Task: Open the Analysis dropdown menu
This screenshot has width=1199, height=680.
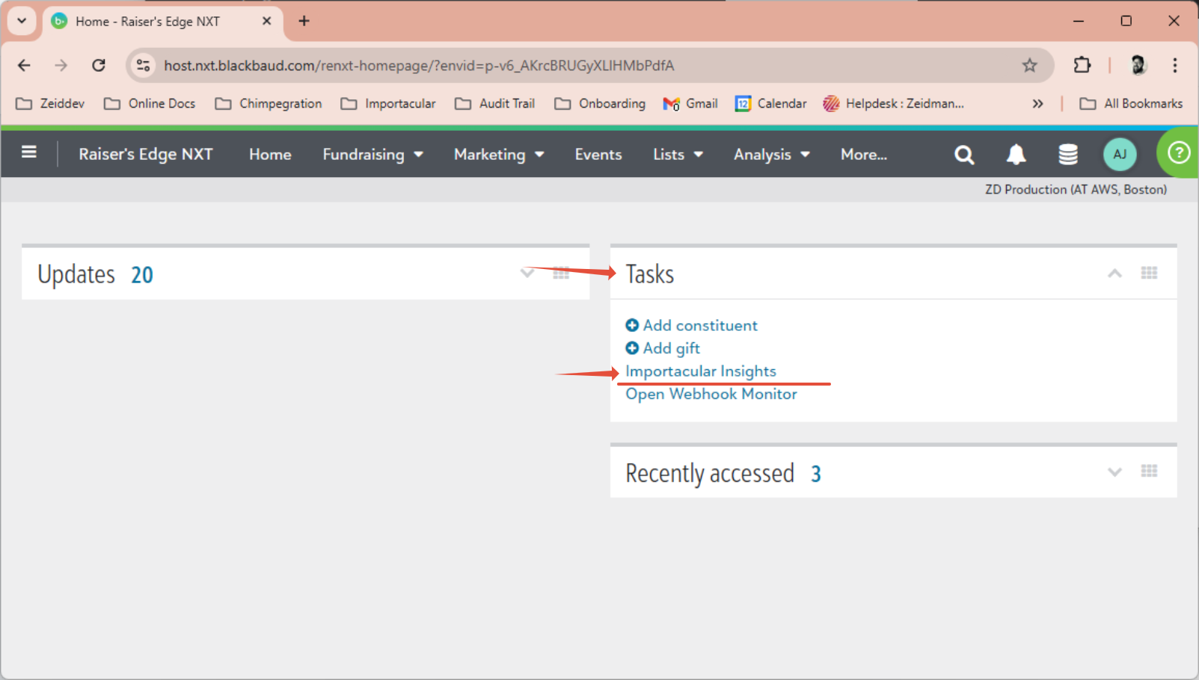Action: [x=771, y=155]
